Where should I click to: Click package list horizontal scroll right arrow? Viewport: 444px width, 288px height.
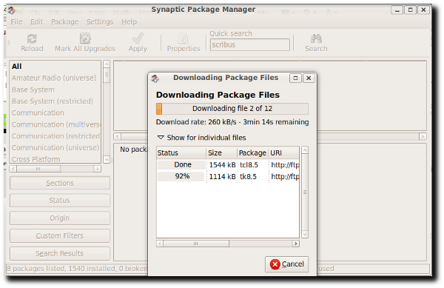tap(423, 136)
